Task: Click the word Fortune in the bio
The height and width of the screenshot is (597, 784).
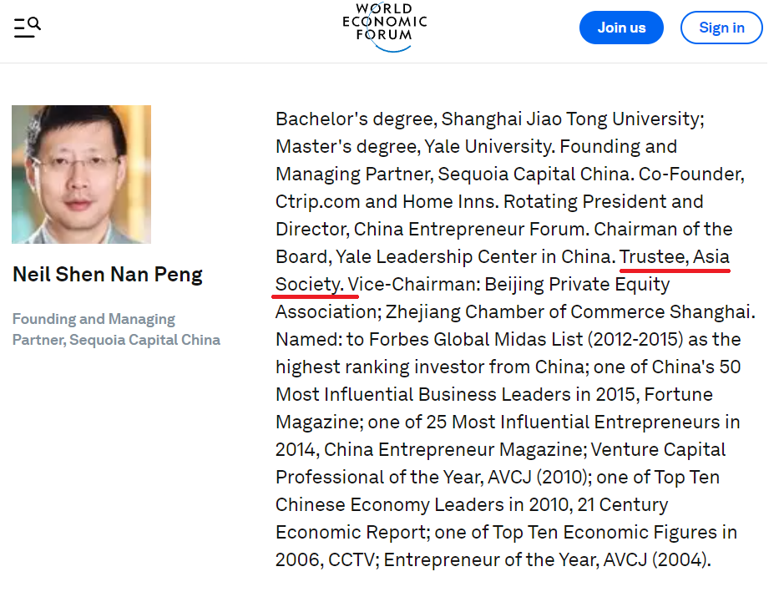Action: coord(678,394)
